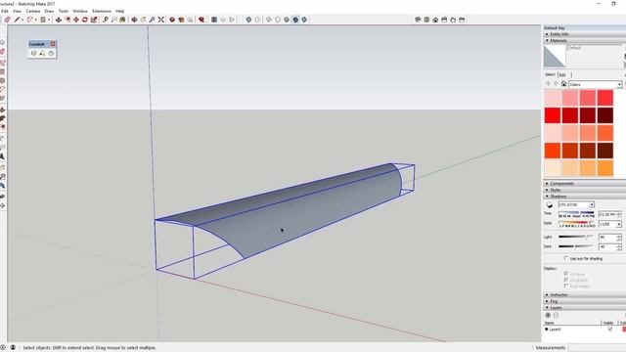Open the 3D Warehouse icon
The image size is (626, 352).
coord(172,20)
